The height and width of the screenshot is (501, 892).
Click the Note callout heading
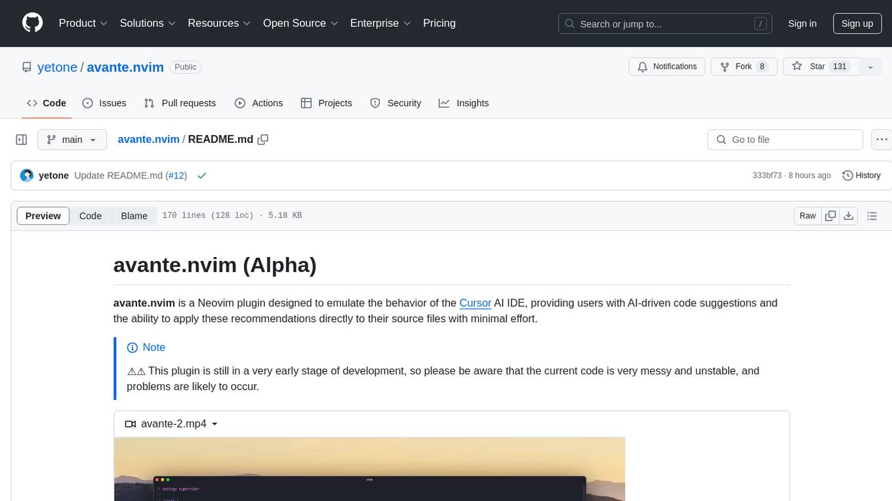click(x=146, y=348)
